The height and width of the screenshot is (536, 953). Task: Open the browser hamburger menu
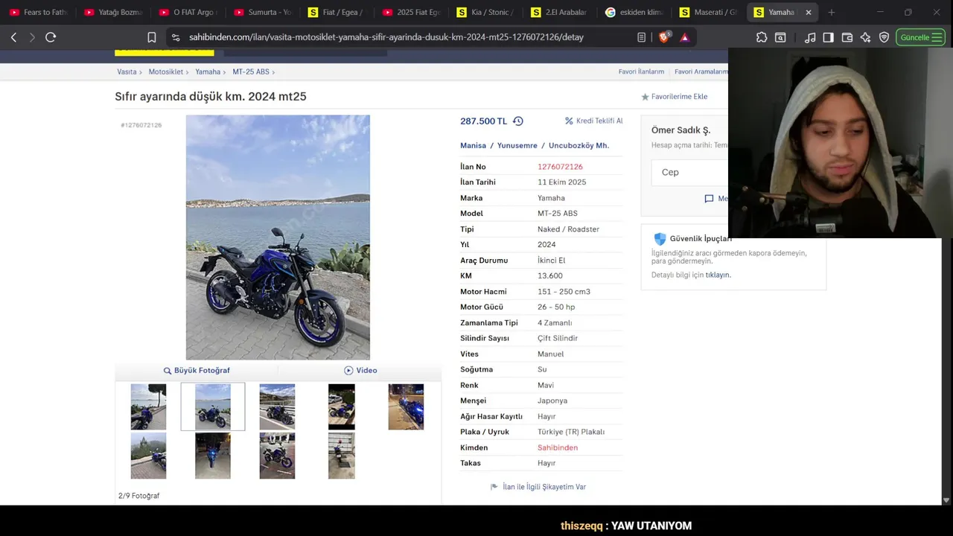tap(937, 37)
